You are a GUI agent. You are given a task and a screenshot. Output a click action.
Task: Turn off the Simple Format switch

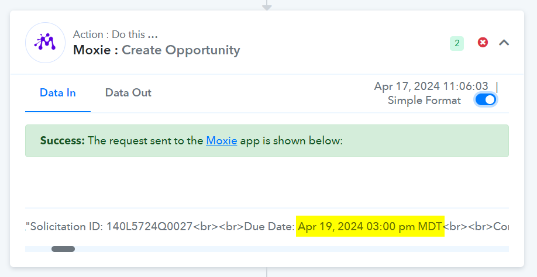(486, 100)
